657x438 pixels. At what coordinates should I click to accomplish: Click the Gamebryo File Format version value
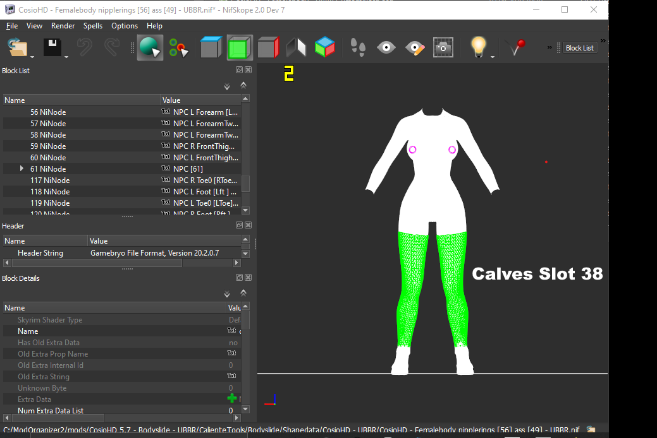click(x=155, y=252)
